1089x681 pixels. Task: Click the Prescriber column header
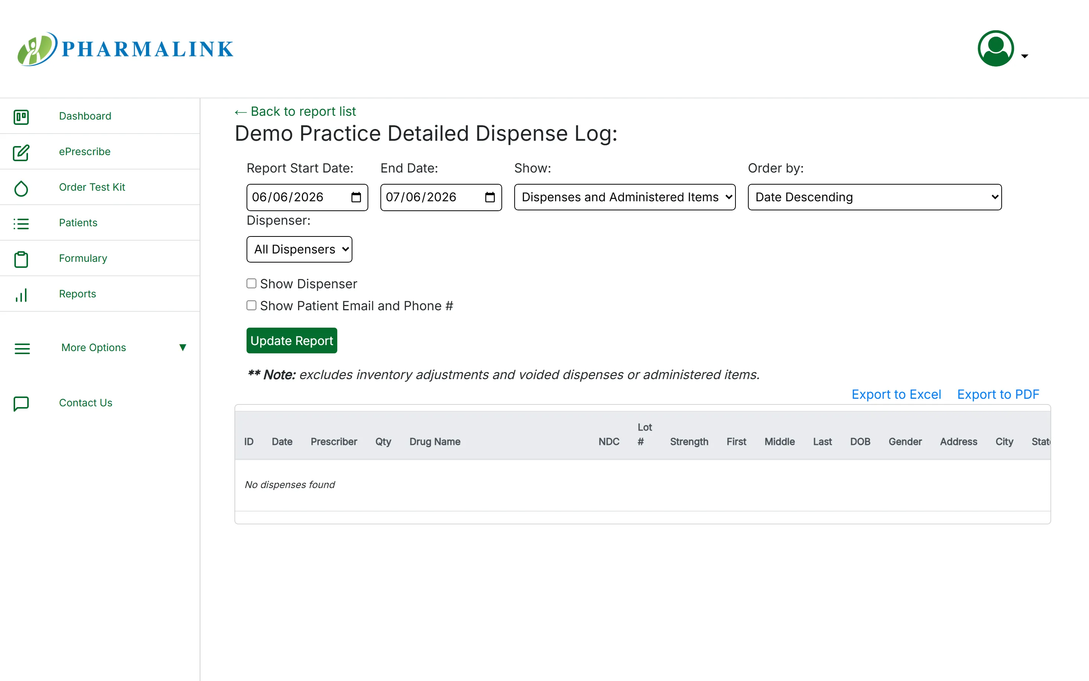(x=334, y=442)
